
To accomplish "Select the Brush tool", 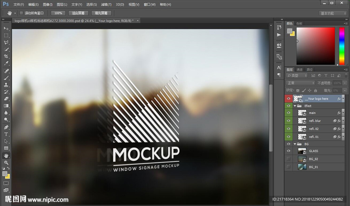I will pyautogui.click(x=6, y=78).
